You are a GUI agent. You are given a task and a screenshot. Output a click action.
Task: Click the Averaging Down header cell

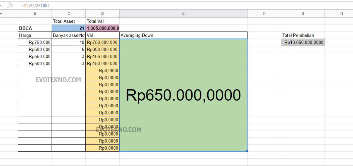pyautogui.click(x=183, y=35)
